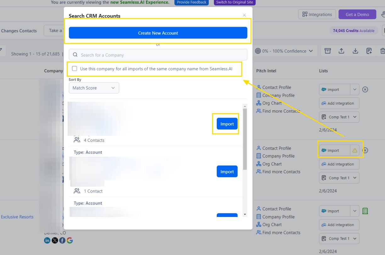The width and height of the screenshot is (385, 255).
Task: Click Switch to Original Site
Action: coord(235,2)
